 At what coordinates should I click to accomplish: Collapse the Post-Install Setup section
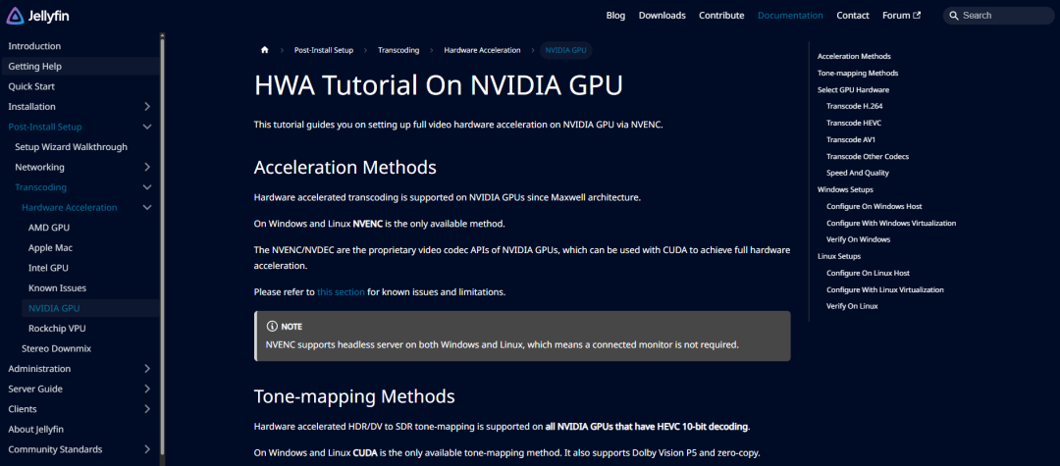(x=147, y=127)
